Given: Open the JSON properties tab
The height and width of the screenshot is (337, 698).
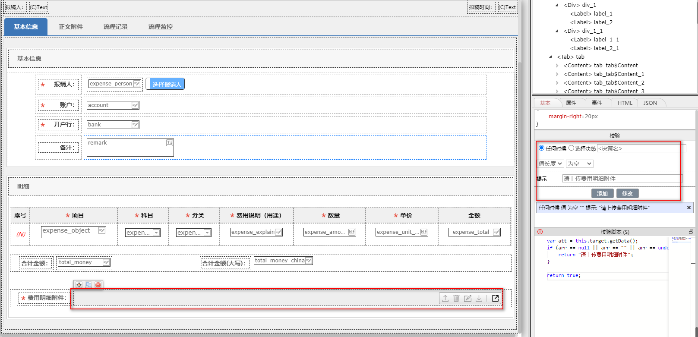Looking at the screenshot, I should [x=650, y=103].
